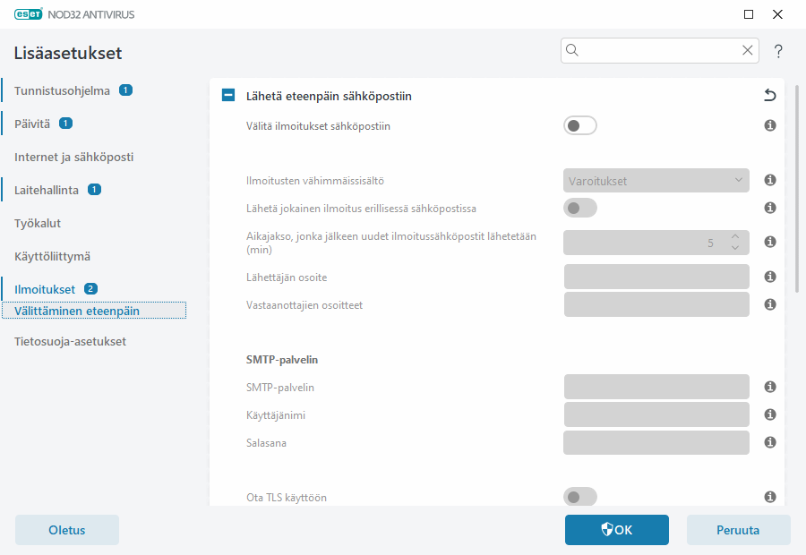This screenshot has width=806, height=555.
Task: Click info icon next to SMTP-palvelin field
Action: point(769,387)
